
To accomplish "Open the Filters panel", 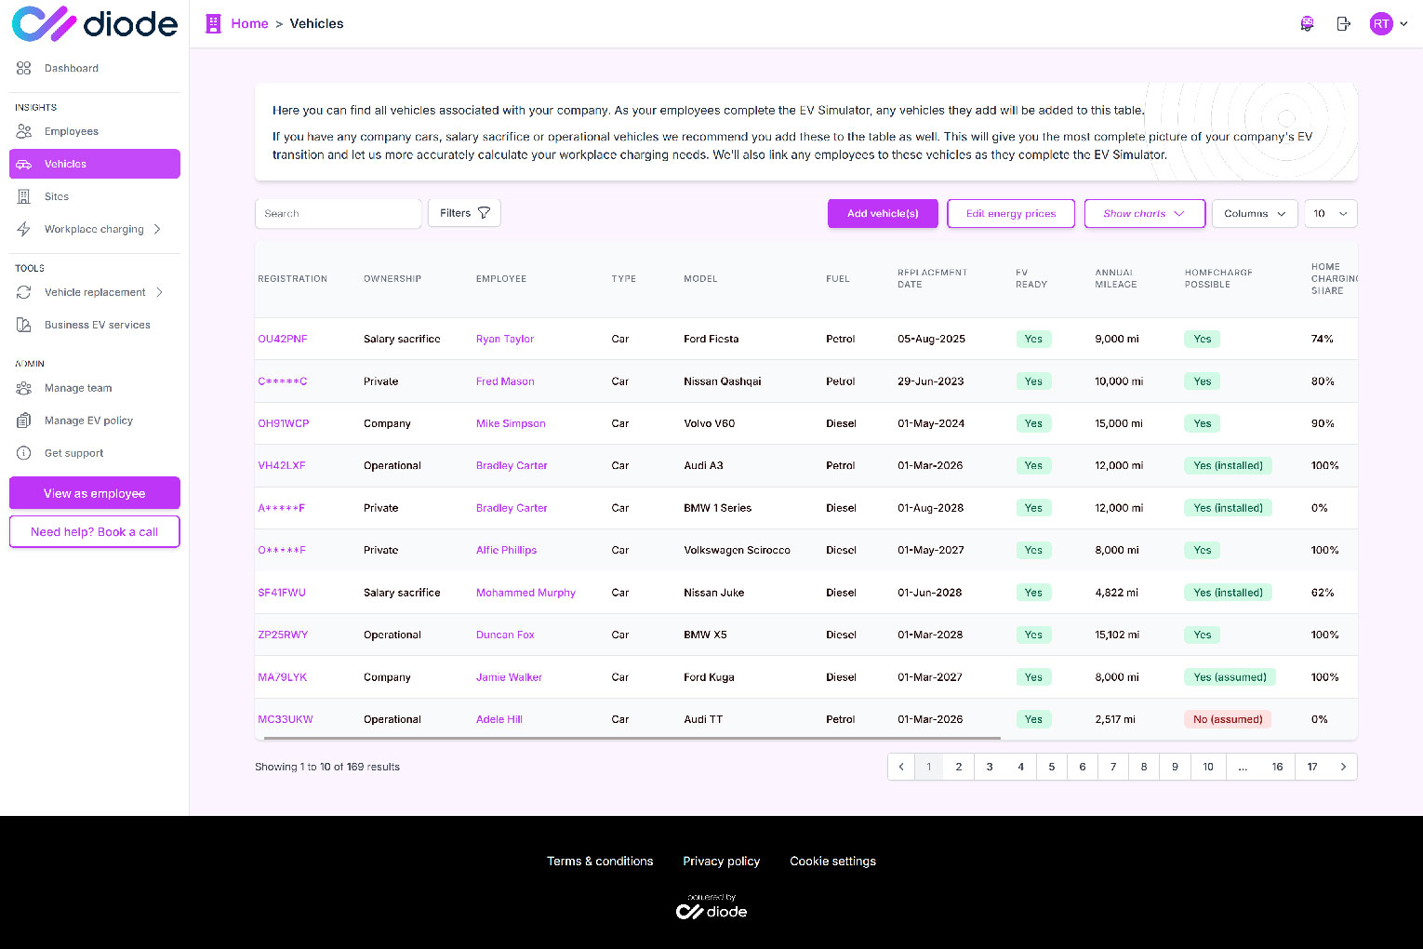I will pyautogui.click(x=464, y=213).
